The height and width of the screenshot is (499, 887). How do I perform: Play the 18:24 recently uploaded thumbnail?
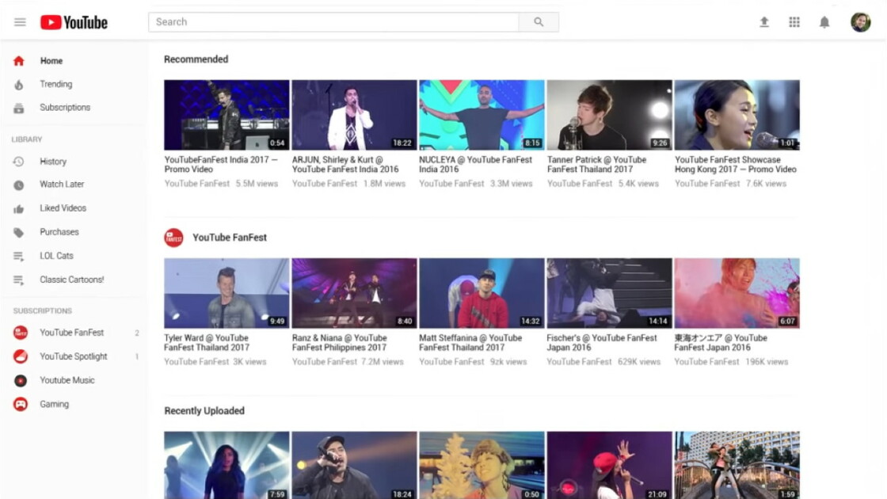tap(354, 465)
